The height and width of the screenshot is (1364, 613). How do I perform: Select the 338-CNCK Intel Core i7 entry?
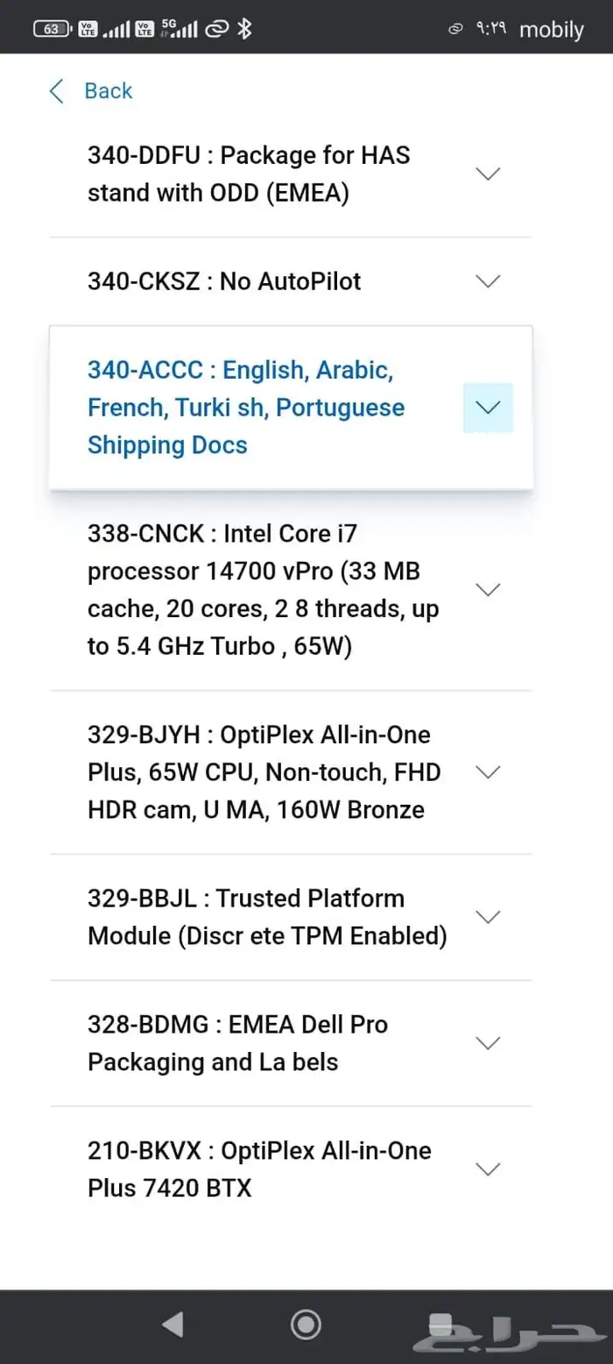(x=263, y=589)
